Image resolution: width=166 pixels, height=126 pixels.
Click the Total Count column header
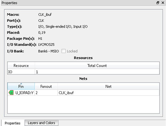click(x=97, y=66)
